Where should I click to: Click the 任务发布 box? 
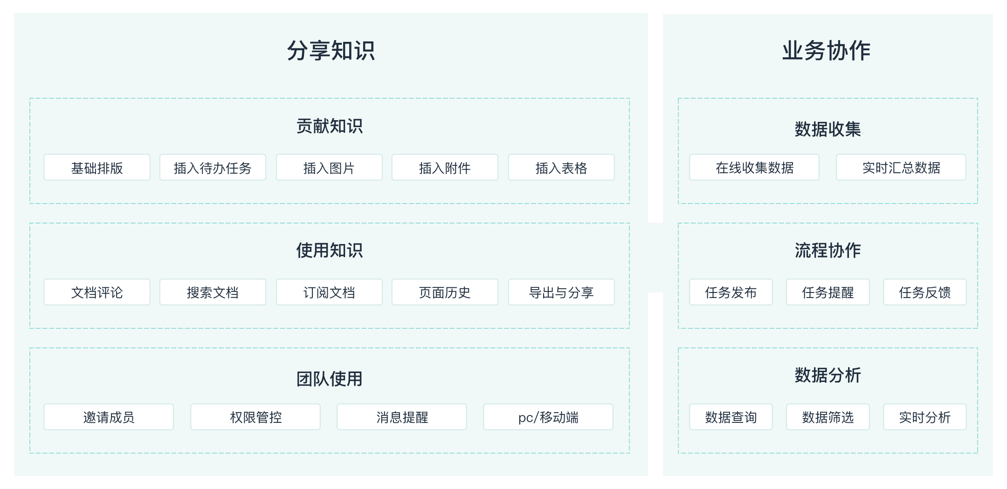click(731, 292)
